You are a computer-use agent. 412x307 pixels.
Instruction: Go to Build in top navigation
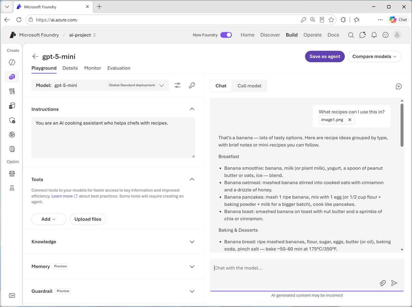click(292, 35)
